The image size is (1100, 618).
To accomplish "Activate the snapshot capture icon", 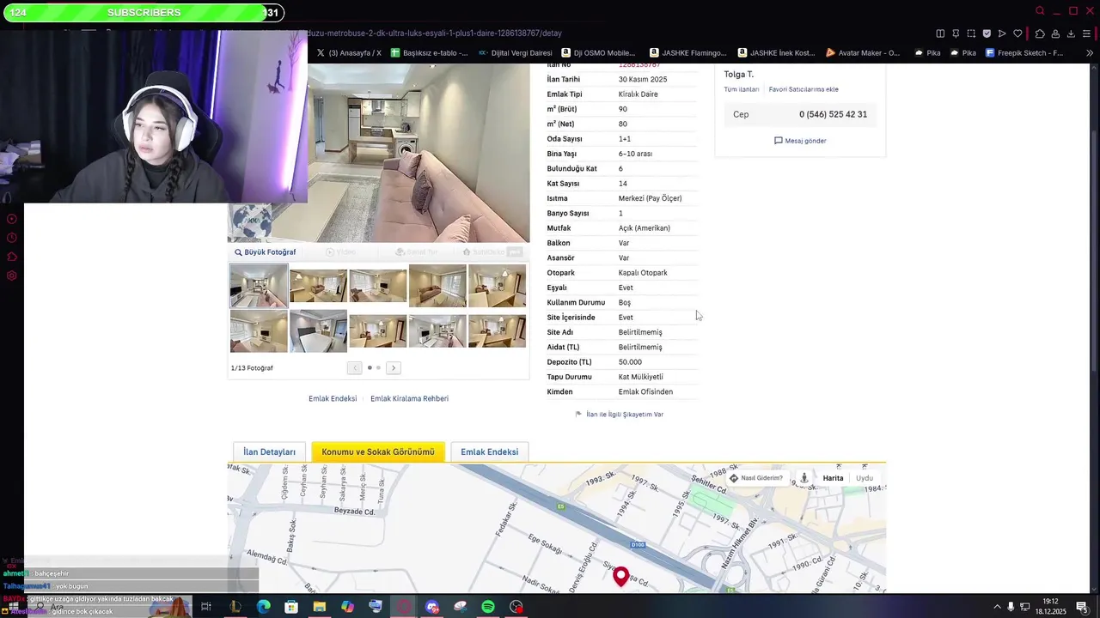I will (x=971, y=33).
